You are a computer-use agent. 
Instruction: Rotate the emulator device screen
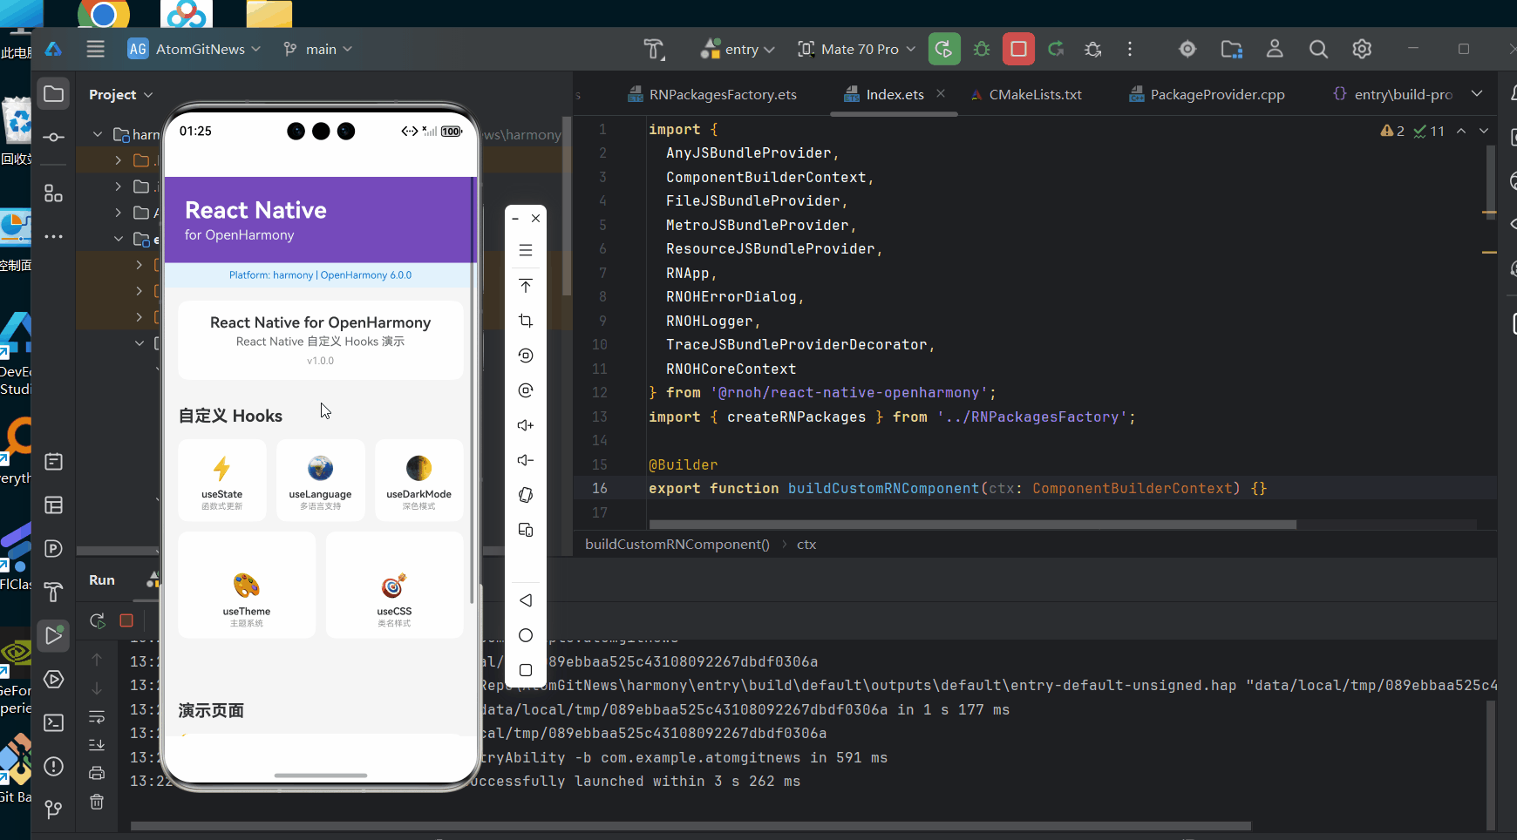(x=526, y=495)
